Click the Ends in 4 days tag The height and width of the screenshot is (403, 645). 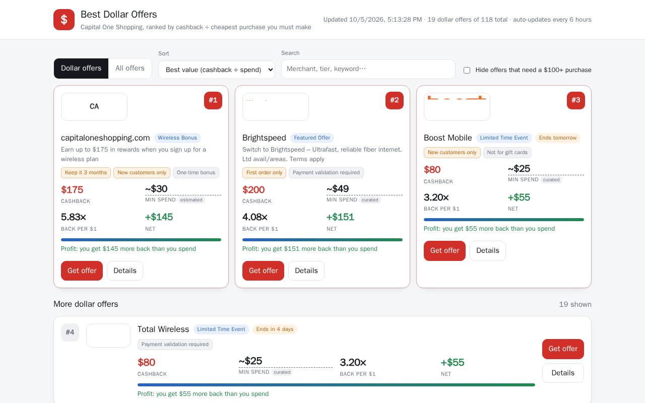[275, 329]
